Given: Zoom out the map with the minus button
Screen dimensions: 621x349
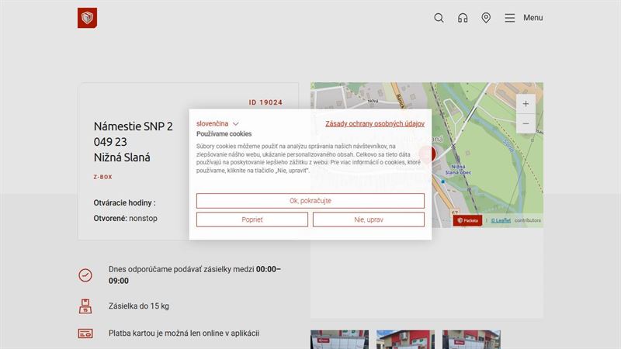Looking at the screenshot, I should point(526,123).
